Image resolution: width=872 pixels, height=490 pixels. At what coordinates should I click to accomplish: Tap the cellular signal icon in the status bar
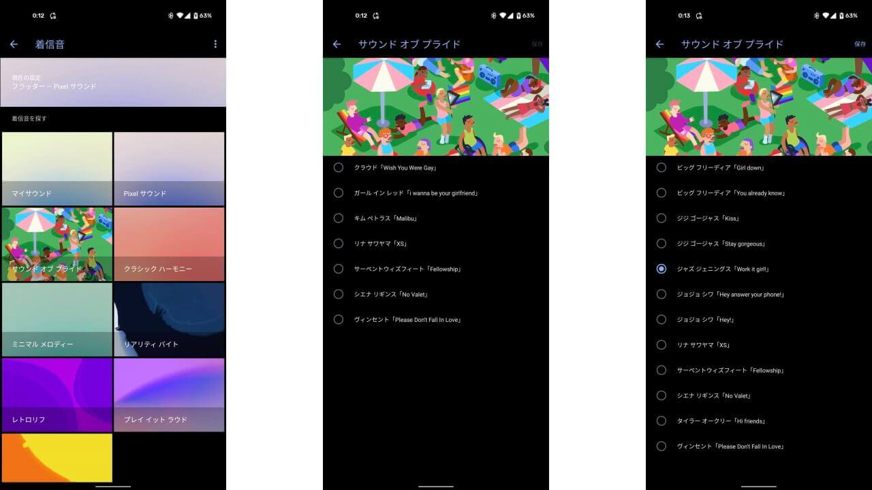[187, 15]
